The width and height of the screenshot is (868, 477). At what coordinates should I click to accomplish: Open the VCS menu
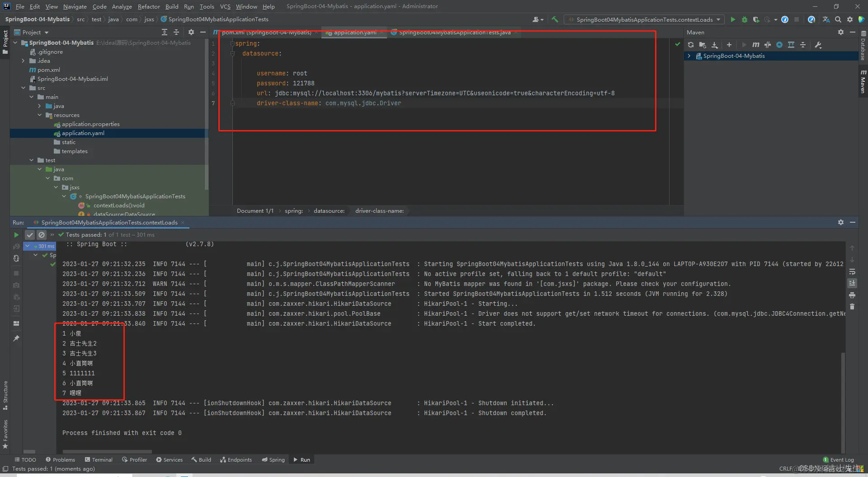point(225,6)
